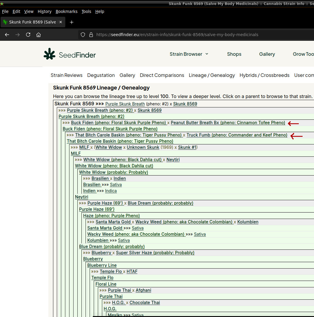
Task: Open the Purple Thai parent row
Action: coord(111,296)
